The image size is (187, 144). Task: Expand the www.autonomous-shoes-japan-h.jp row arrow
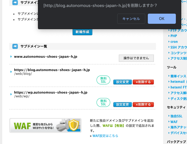11,56
